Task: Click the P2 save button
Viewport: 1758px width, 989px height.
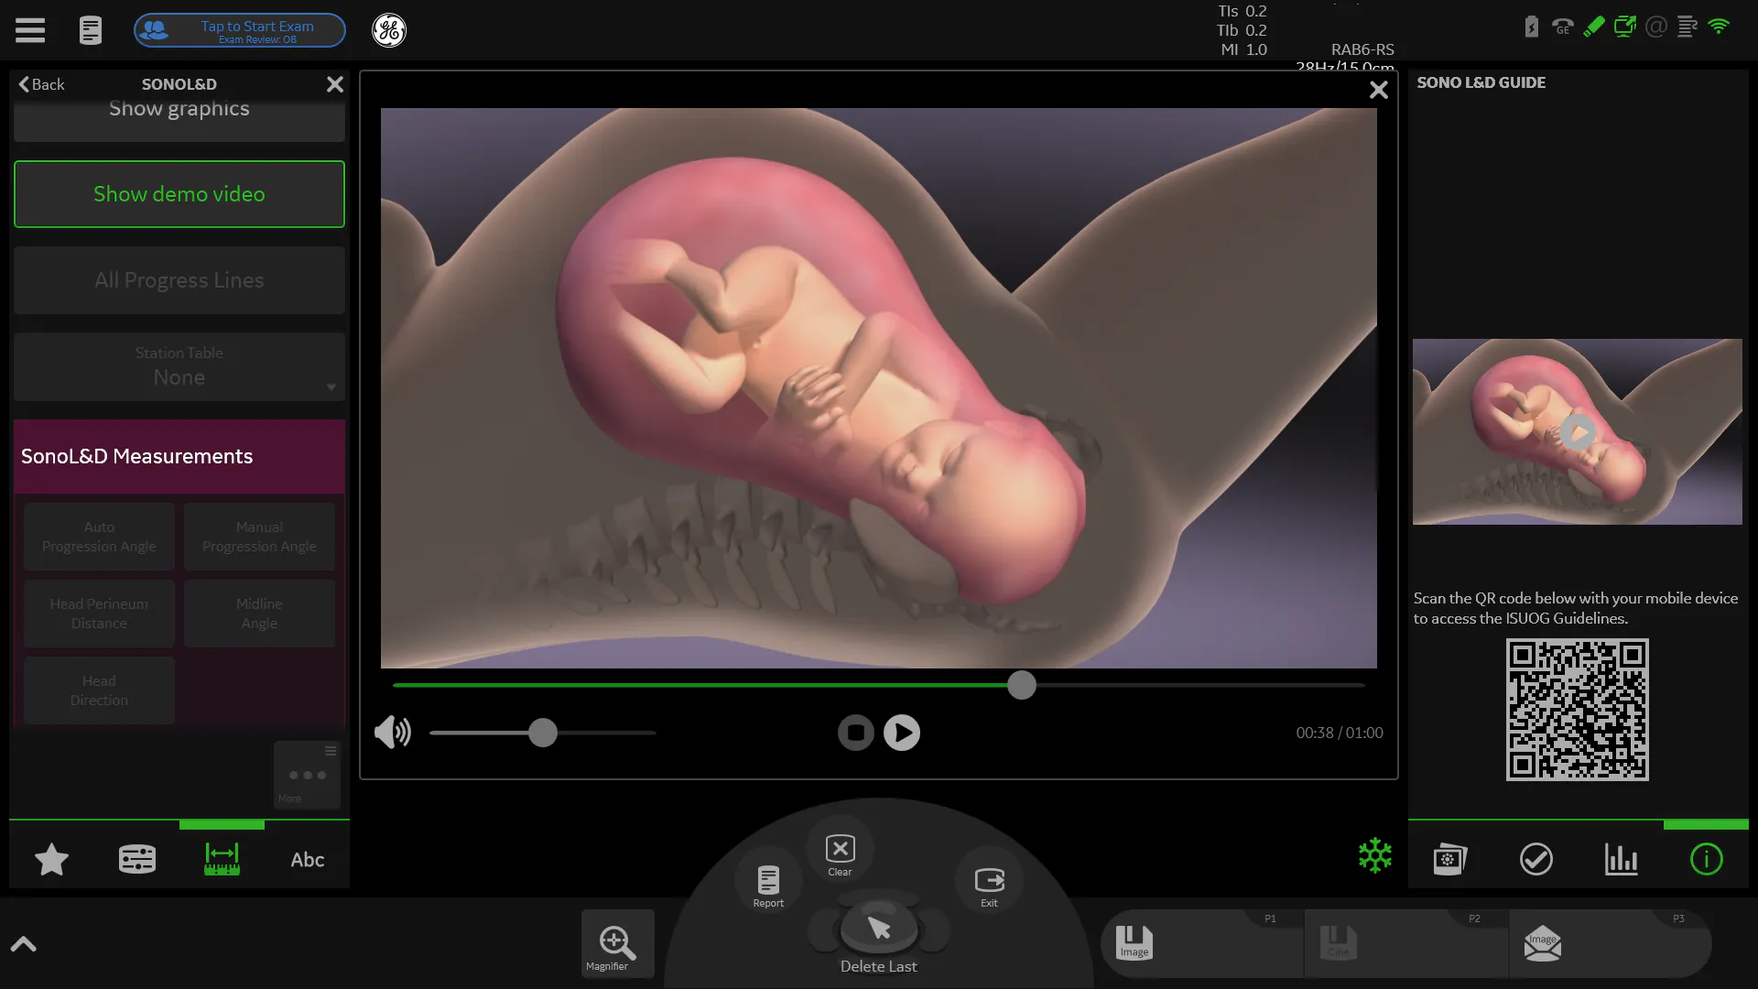Action: (1405, 944)
